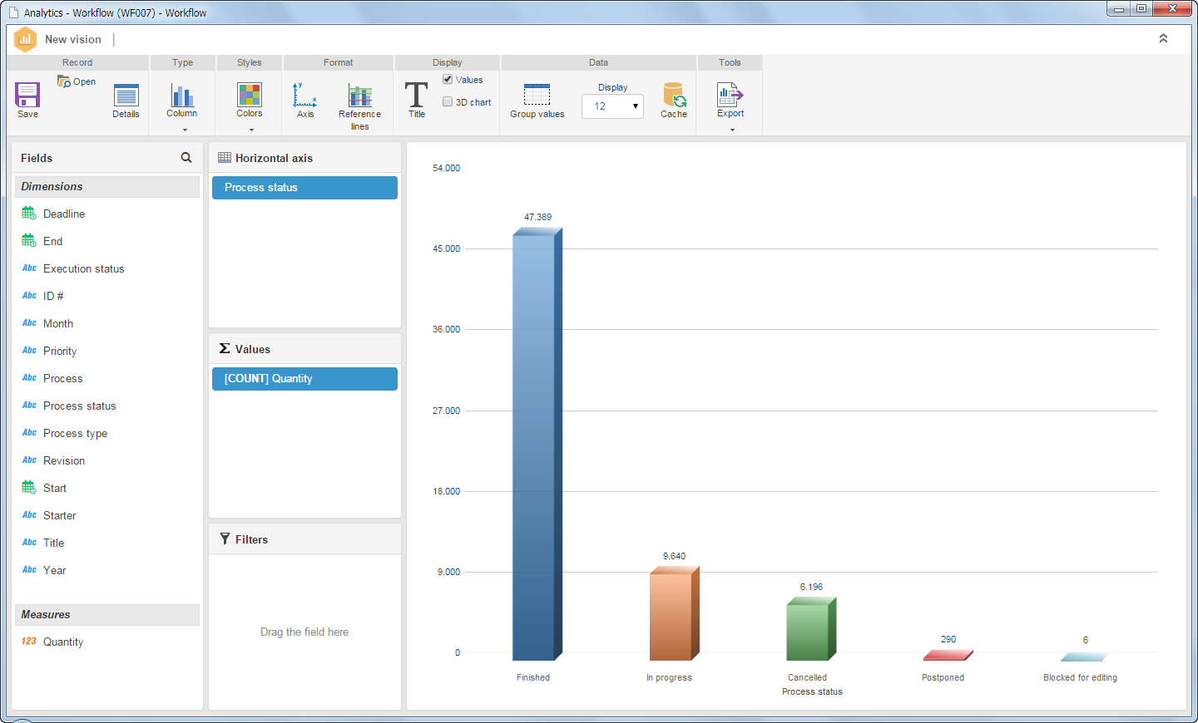1198x723 pixels.
Task: Select the Priority dimension field
Action: pos(60,351)
